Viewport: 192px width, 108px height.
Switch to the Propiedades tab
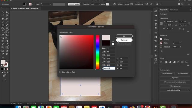[x=164, y=10]
